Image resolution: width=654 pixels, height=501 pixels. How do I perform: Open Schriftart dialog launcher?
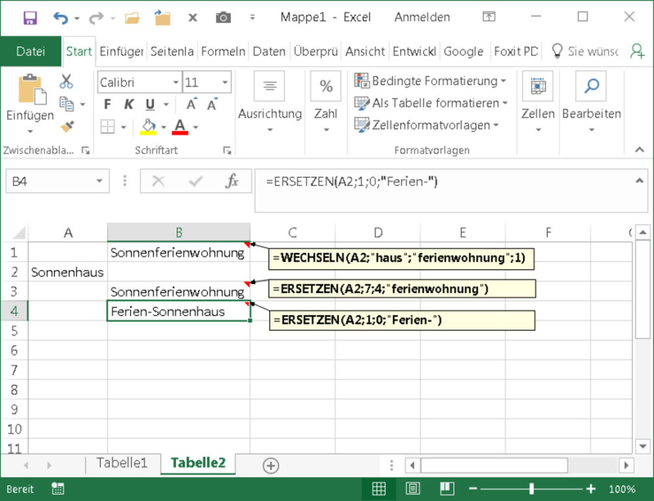click(x=227, y=150)
